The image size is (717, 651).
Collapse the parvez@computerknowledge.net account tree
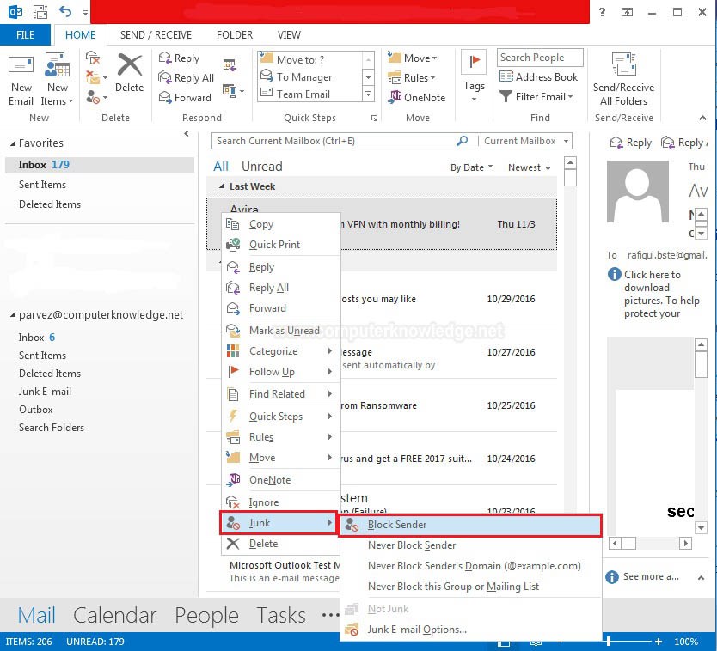[13, 314]
